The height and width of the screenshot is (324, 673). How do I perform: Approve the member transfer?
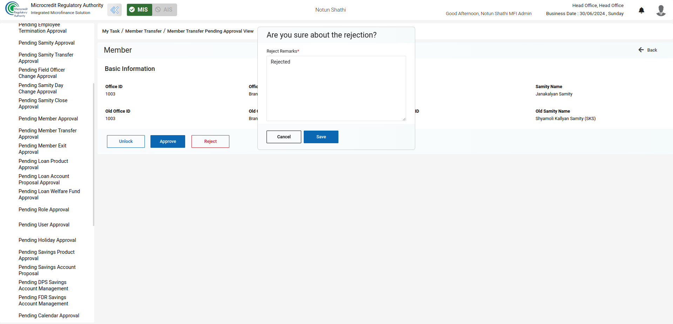[168, 141]
